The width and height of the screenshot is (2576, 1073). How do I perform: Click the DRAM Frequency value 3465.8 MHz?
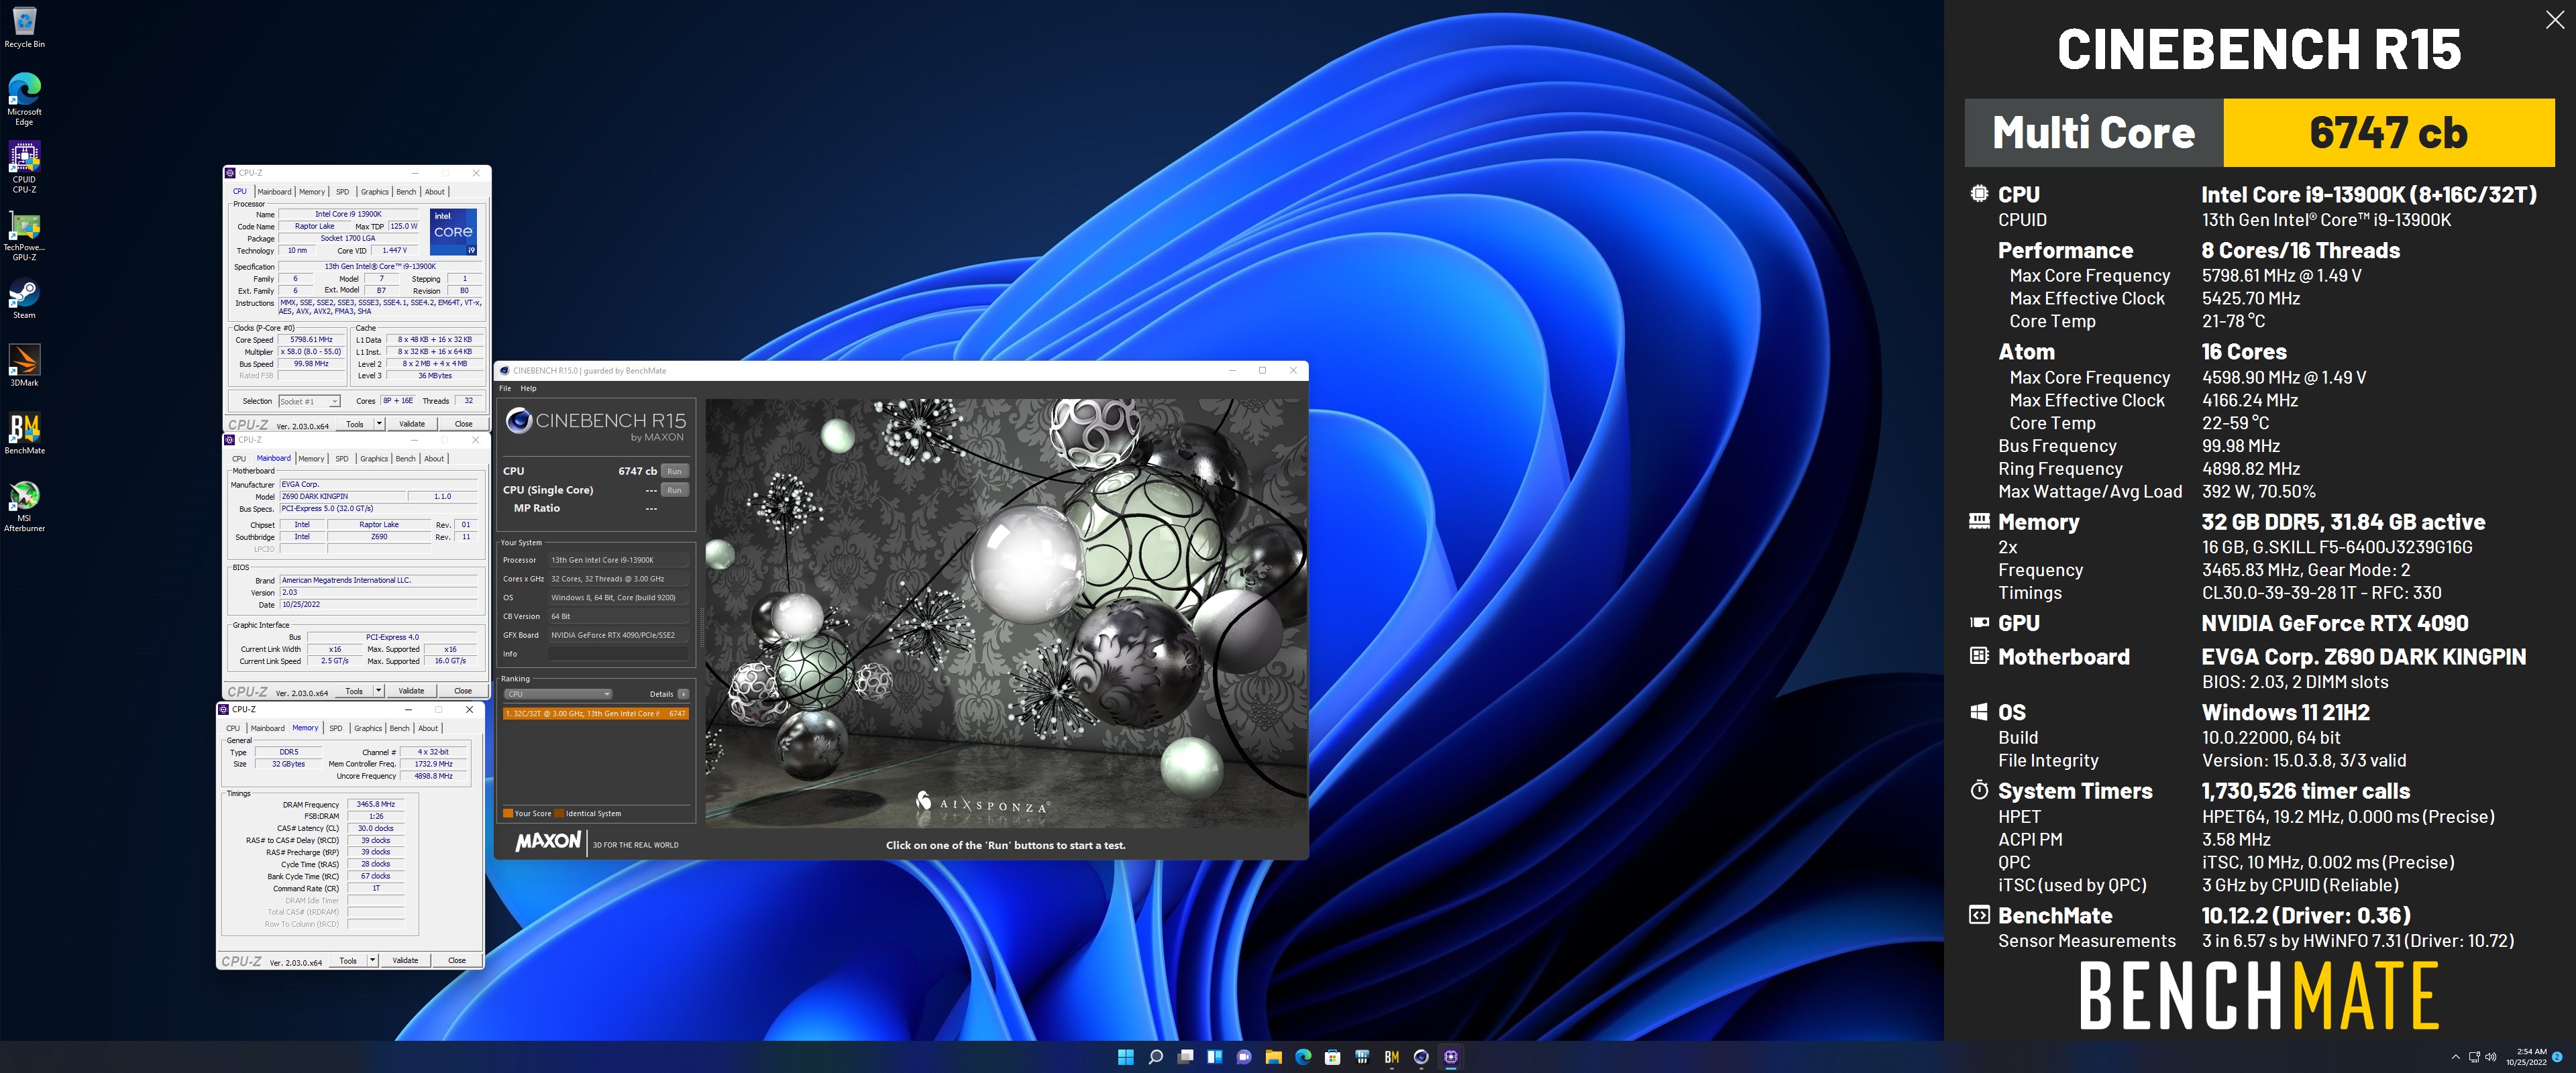click(376, 804)
